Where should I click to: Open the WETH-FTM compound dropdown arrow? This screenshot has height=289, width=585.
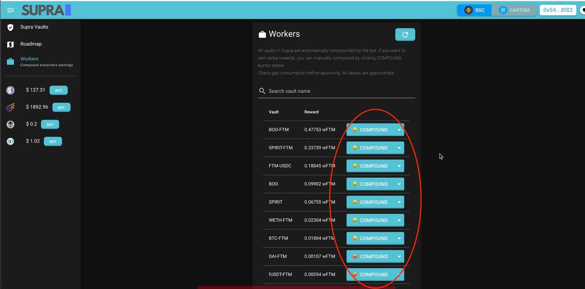[x=399, y=220]
